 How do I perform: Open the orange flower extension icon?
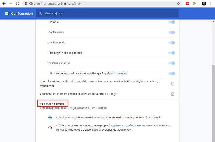click(194, 4)
